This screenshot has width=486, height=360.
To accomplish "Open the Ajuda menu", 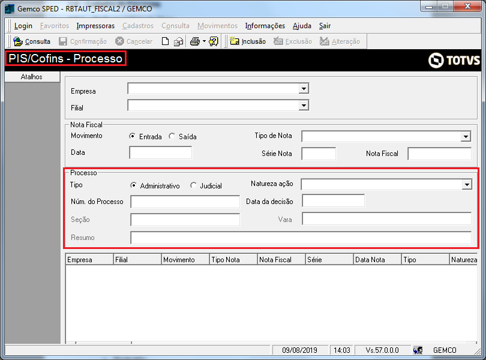I will click(x=302, y=26).
